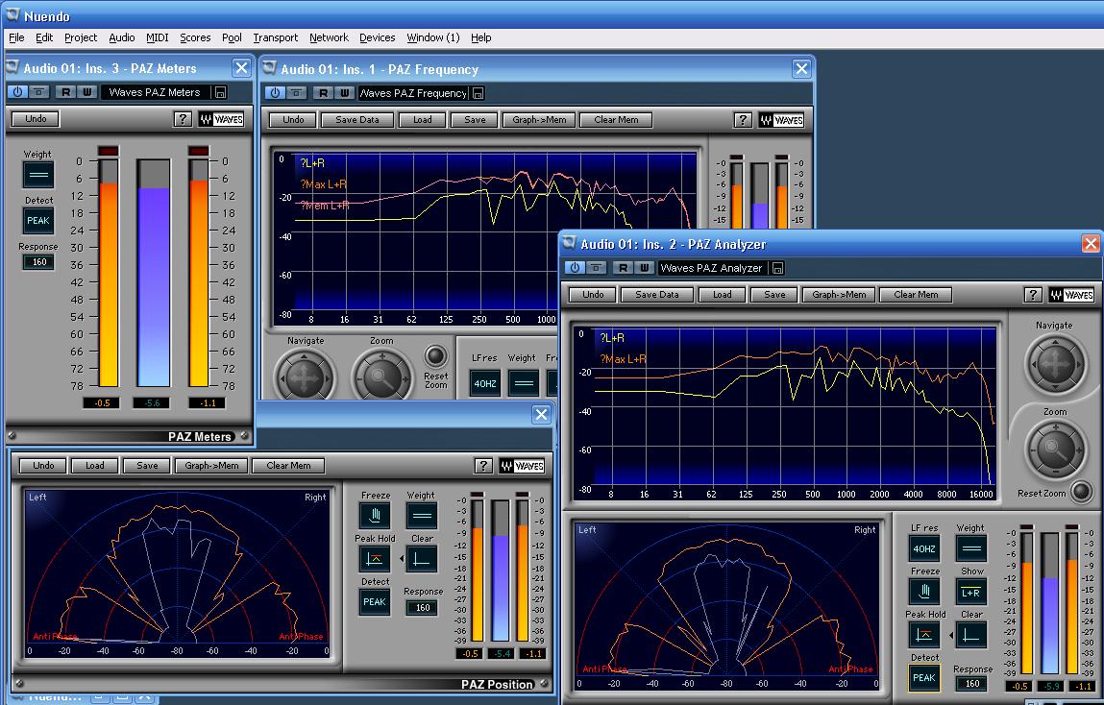Click Navigate knob in PAZ Frequency window
Viewport: 1104px width, 705px height.
pos(304,378)
